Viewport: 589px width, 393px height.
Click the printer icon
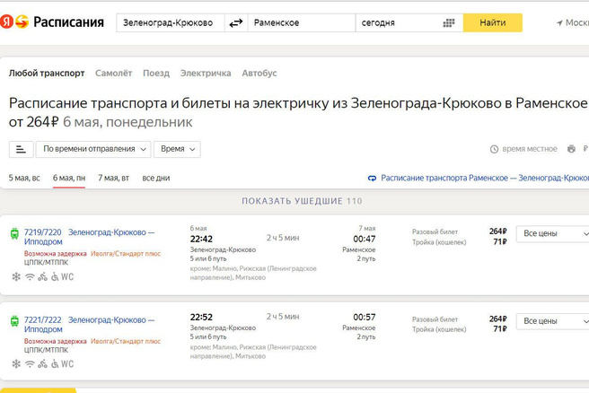(x=571, y=149)
